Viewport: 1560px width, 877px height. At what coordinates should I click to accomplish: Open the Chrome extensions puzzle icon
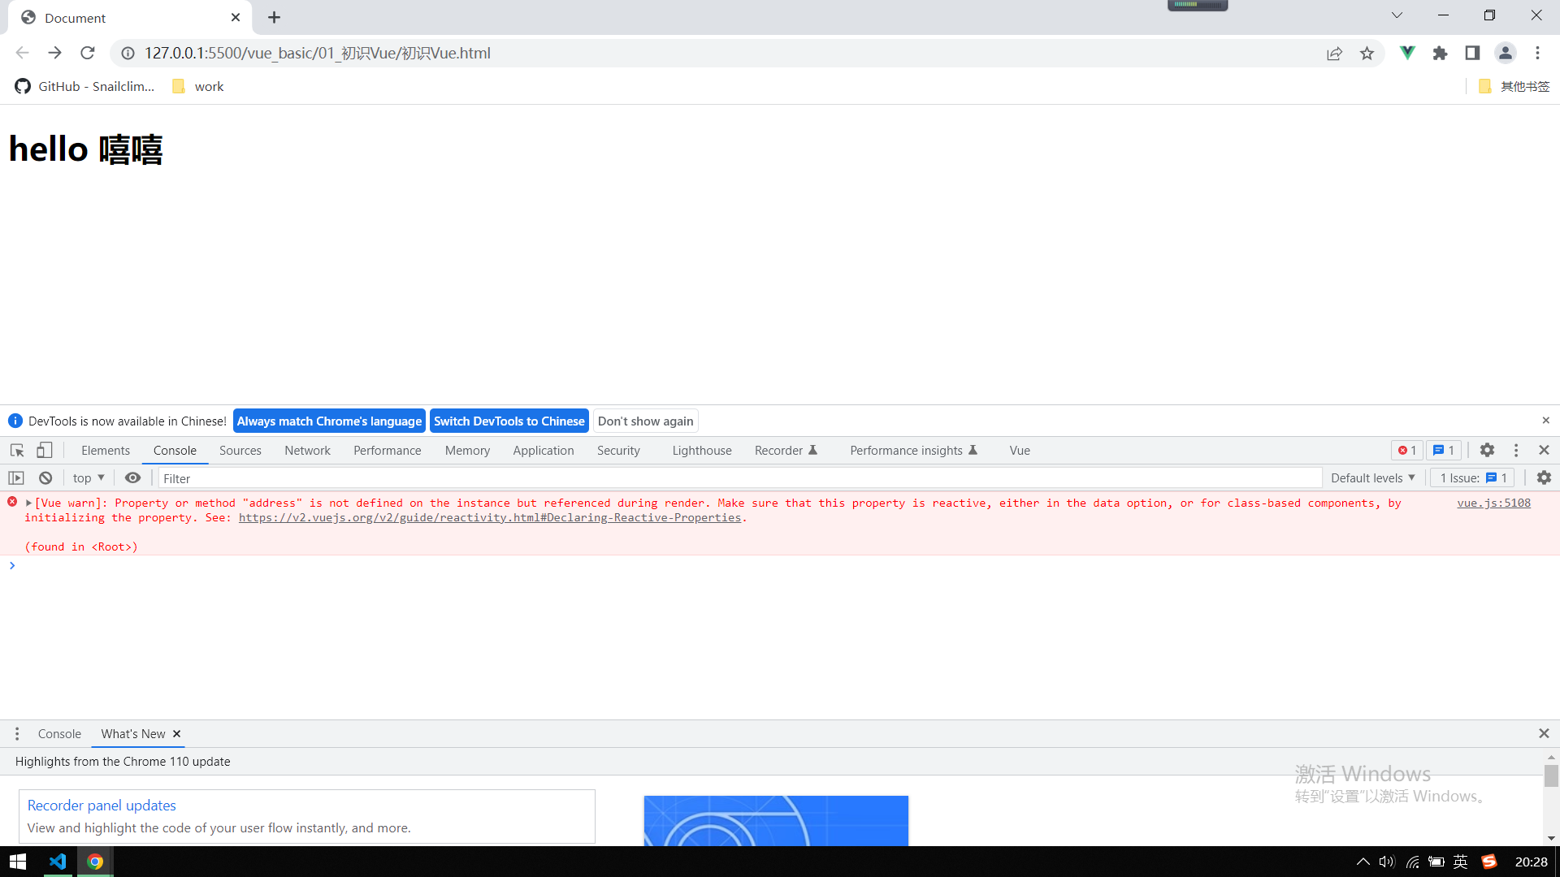click(1440, 53)
